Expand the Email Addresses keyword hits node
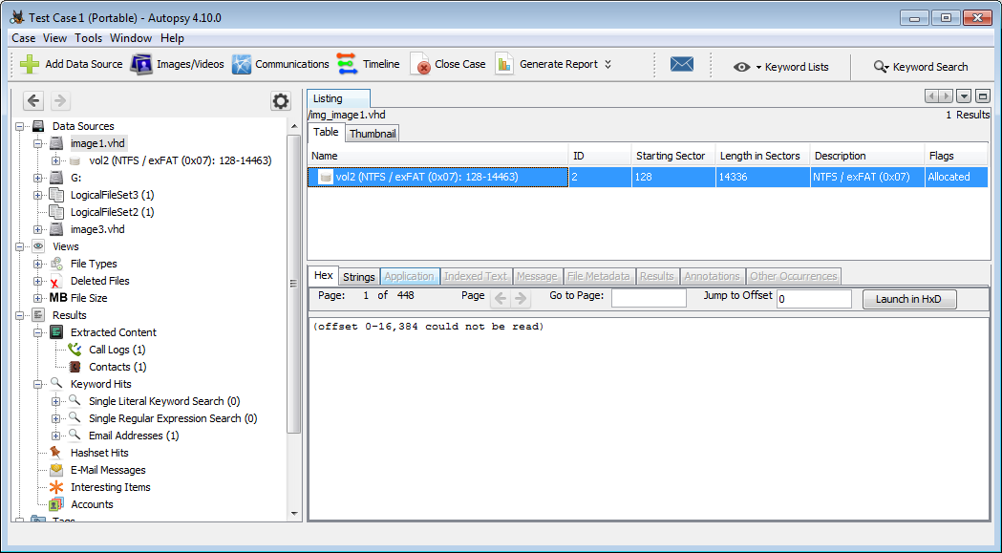 point(56,436)
